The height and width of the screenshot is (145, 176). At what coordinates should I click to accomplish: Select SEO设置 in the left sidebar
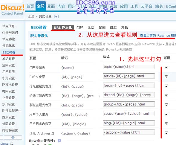9,53
